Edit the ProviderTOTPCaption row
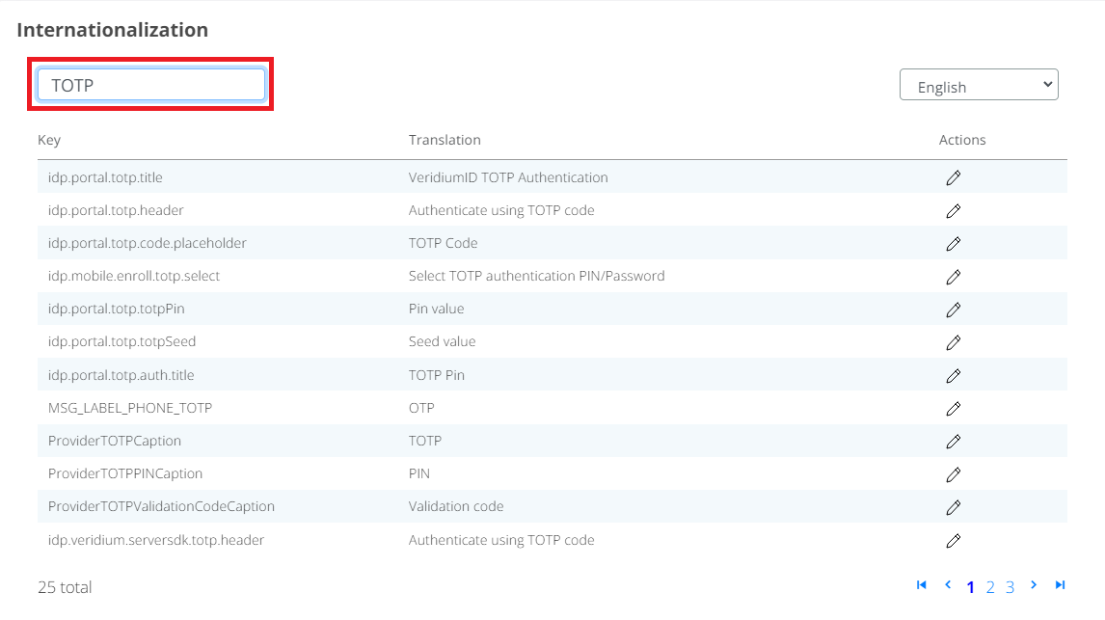Image resolution: width=1105 pixels, height=620 pixels. pos(953,441)
